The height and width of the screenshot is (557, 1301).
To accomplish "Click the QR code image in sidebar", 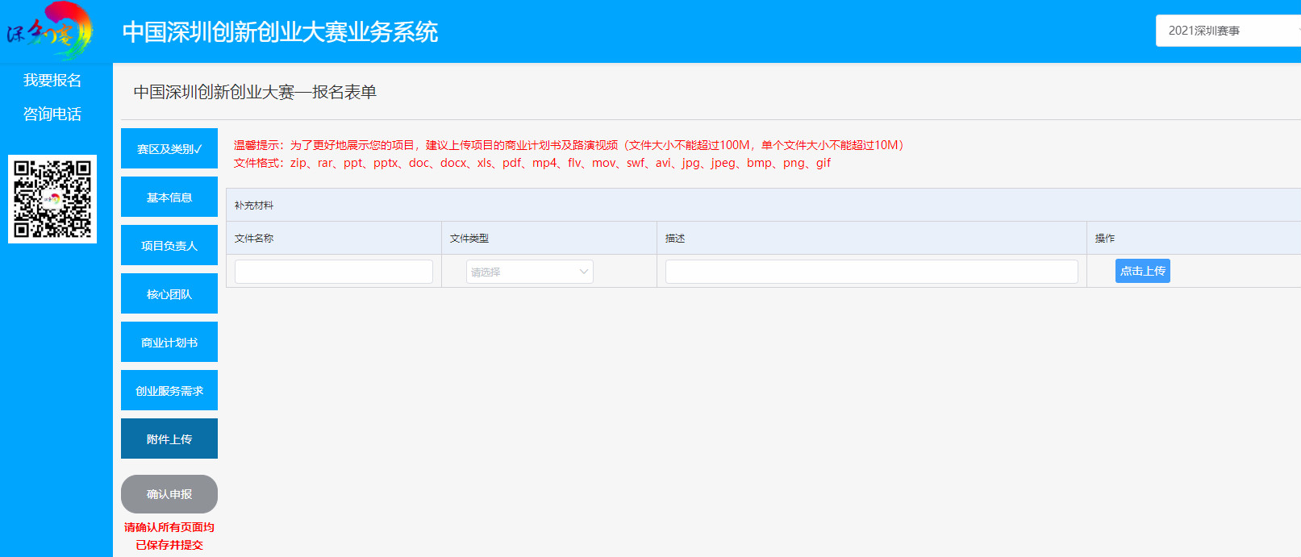I will click(x=52, y=199).
